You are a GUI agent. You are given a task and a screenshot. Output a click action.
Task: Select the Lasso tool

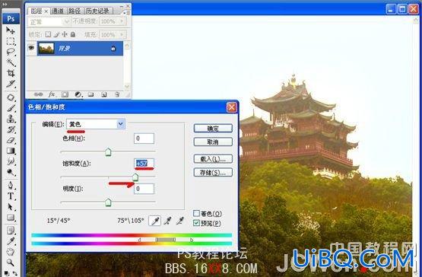(11, 52)
